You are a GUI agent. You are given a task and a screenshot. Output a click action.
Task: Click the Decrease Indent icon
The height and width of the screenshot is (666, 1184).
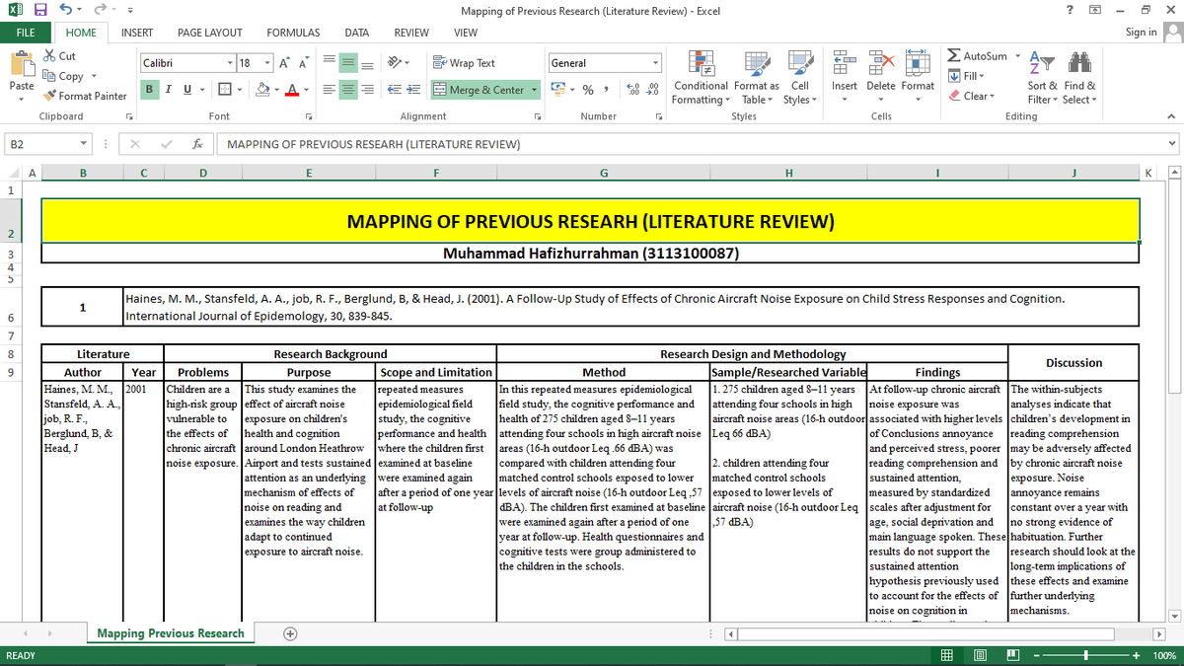(x=392, y=90)
